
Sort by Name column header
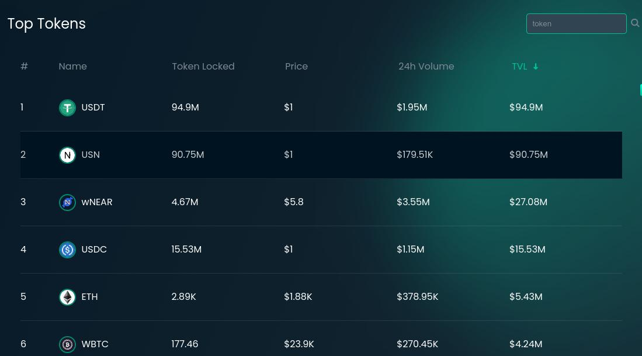coord(73,67)
